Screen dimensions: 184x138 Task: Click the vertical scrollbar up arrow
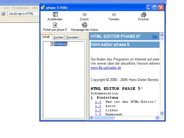click(162, 35)
